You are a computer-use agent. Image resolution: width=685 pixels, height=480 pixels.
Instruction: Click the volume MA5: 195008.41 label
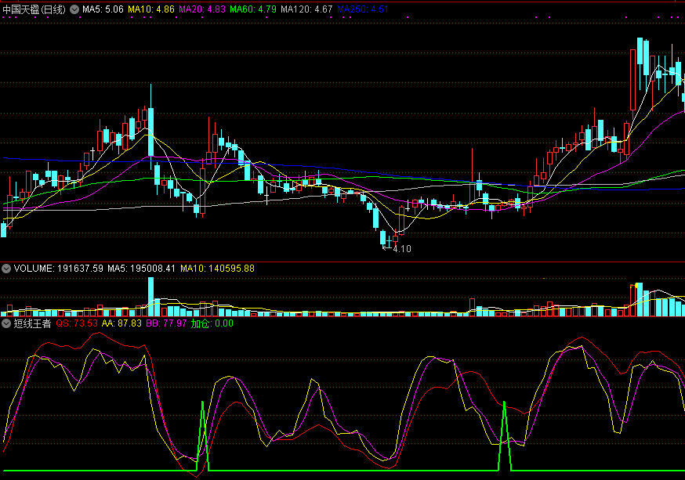[x=142, y=269]
